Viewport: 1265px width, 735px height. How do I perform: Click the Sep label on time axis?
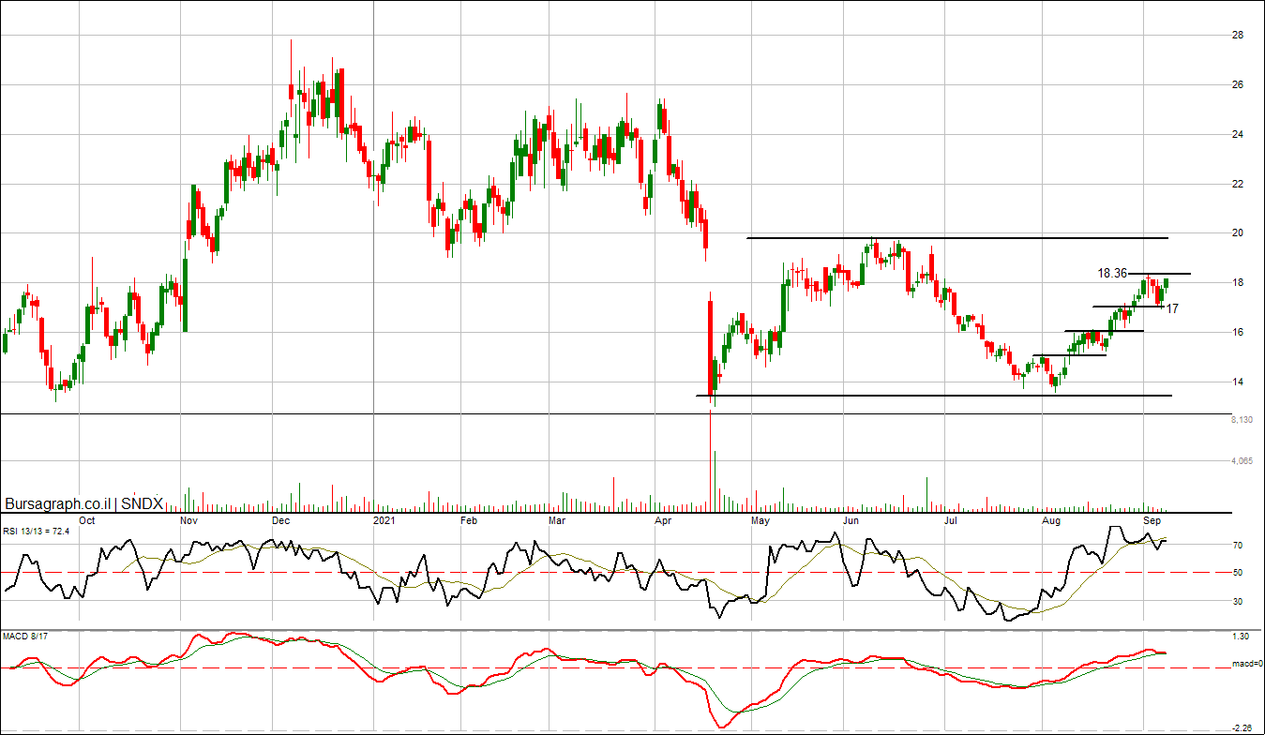[1152, 519]
